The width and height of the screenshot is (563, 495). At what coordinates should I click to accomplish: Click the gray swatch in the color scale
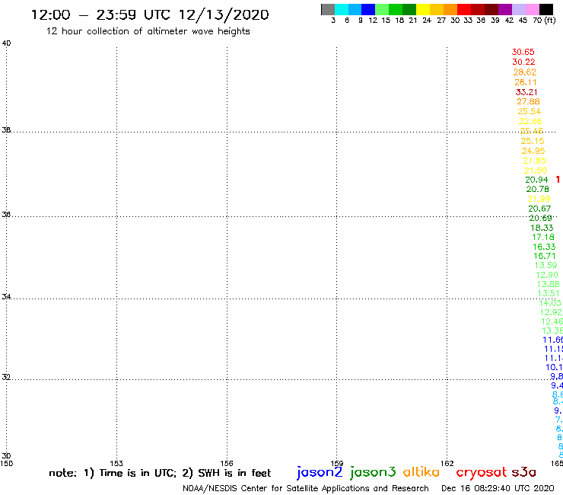[328, 9]
